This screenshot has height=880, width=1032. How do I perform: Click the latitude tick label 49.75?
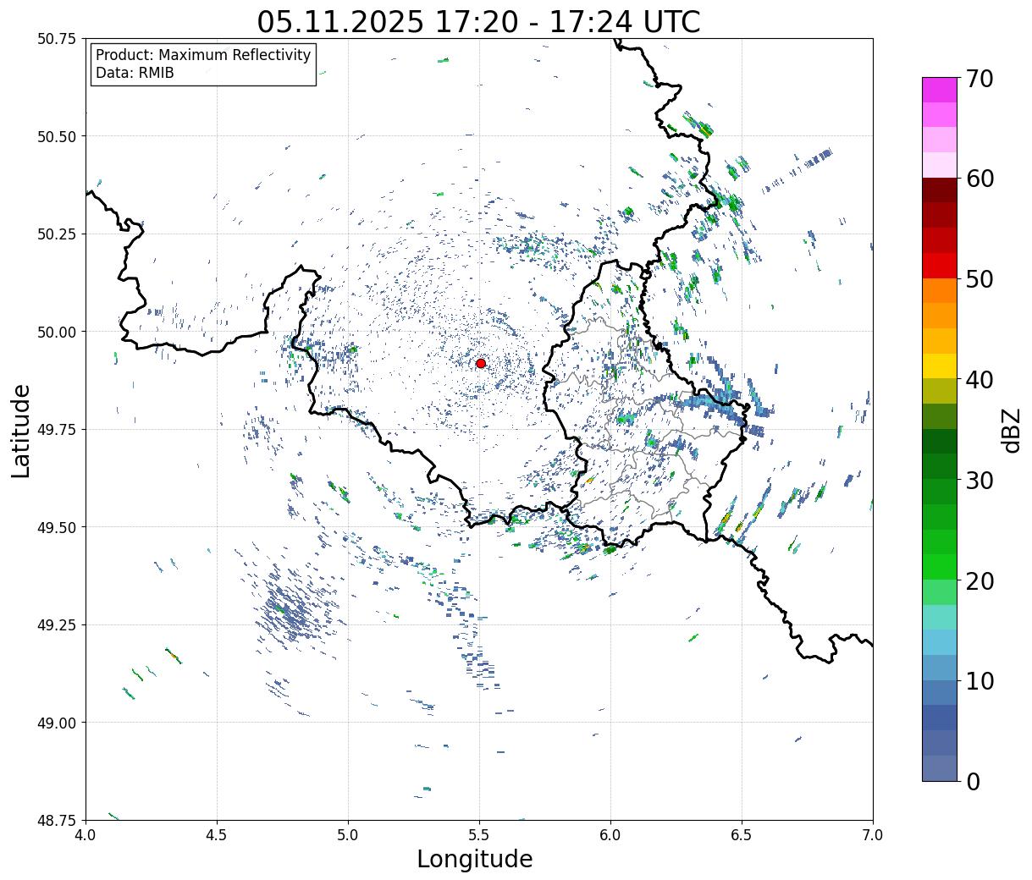click(57, 430)
